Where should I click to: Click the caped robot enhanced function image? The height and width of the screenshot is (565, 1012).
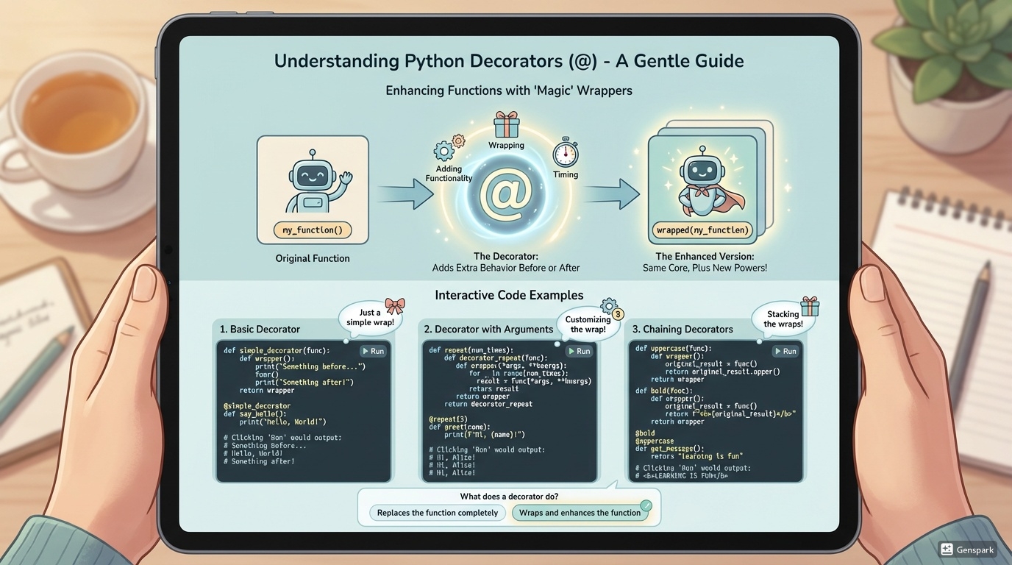(x=702, y=184)
